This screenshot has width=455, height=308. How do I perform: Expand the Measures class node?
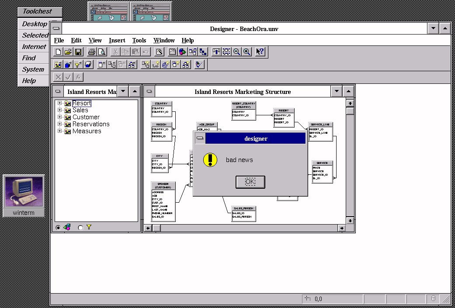tap(60, 131)
